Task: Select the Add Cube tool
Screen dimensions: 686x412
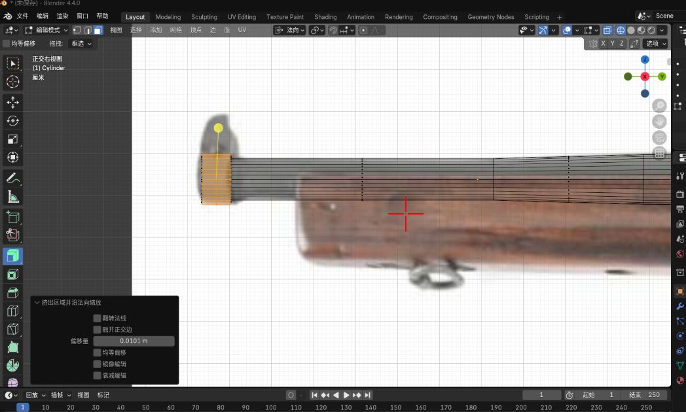Action: pyautogui.click(x=12, y=216)
